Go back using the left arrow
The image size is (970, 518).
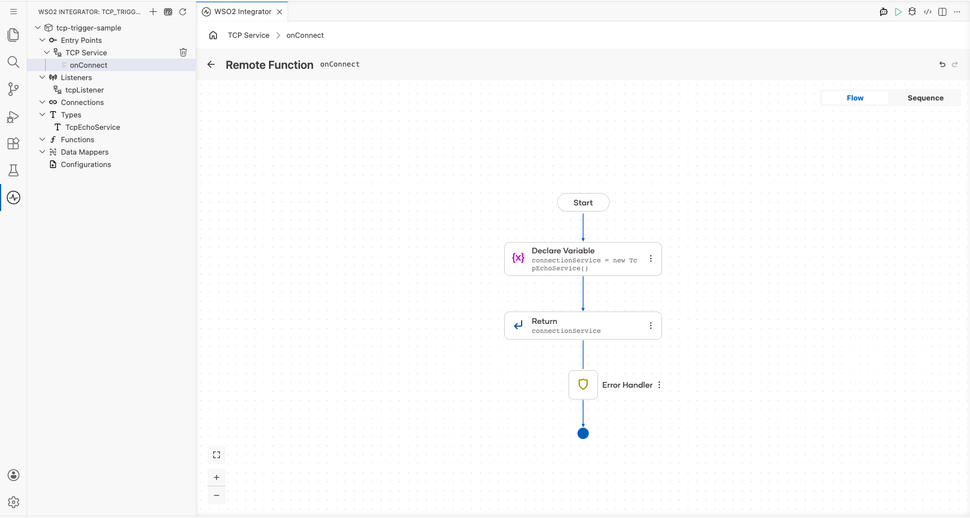[x=211, y=64]
